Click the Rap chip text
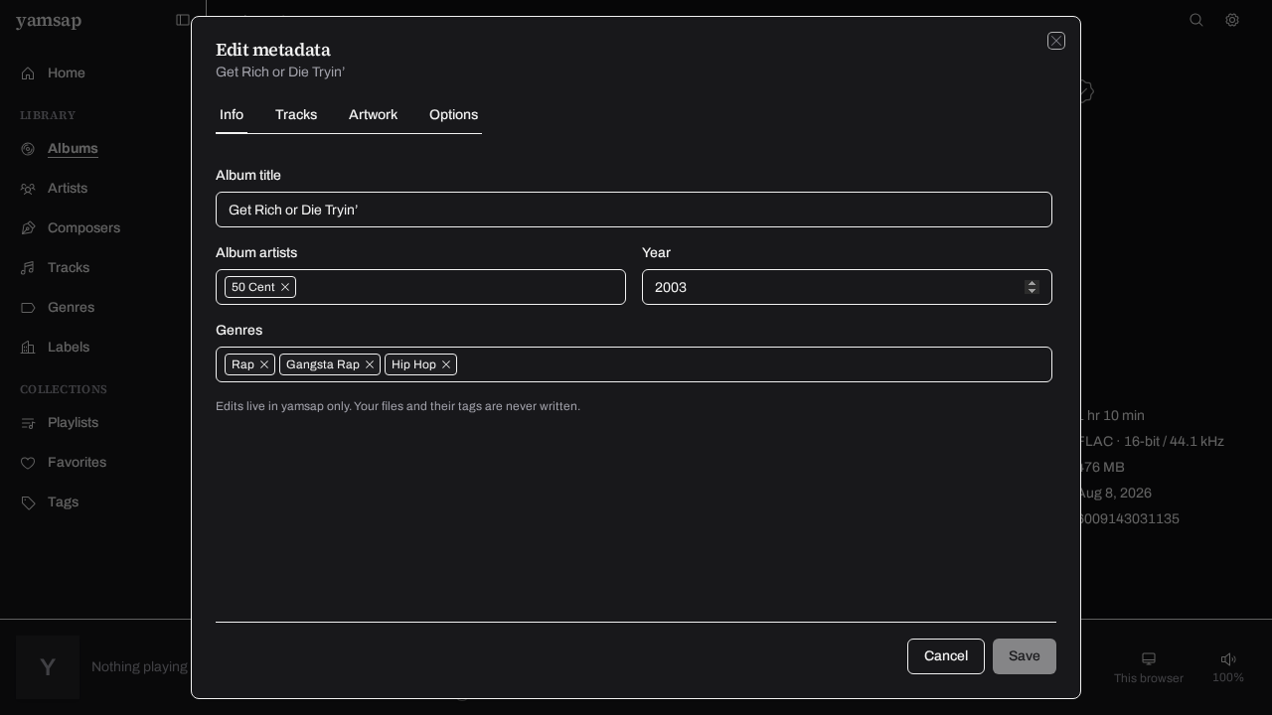Image resolution: width=1272 pixels, height=715 pixels. [242, 364]
